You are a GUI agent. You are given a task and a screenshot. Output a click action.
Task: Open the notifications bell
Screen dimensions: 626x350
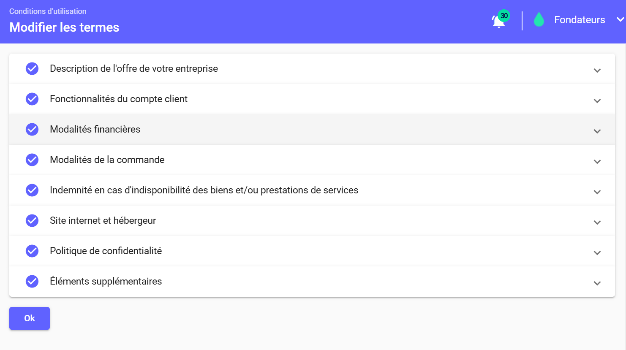pyautogui.click(x=499, y=20)
